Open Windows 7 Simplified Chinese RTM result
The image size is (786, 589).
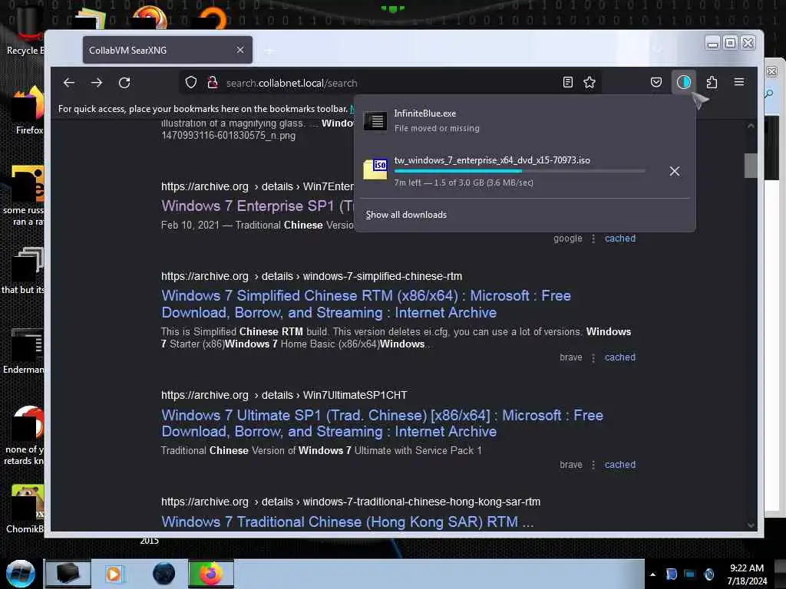tap(366, 304)
